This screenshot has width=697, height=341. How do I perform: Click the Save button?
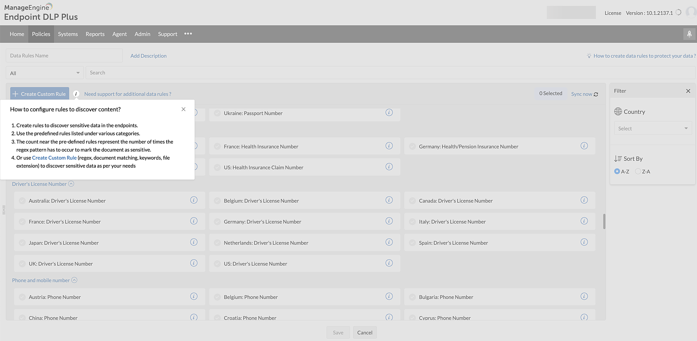[x=338, y=332]
